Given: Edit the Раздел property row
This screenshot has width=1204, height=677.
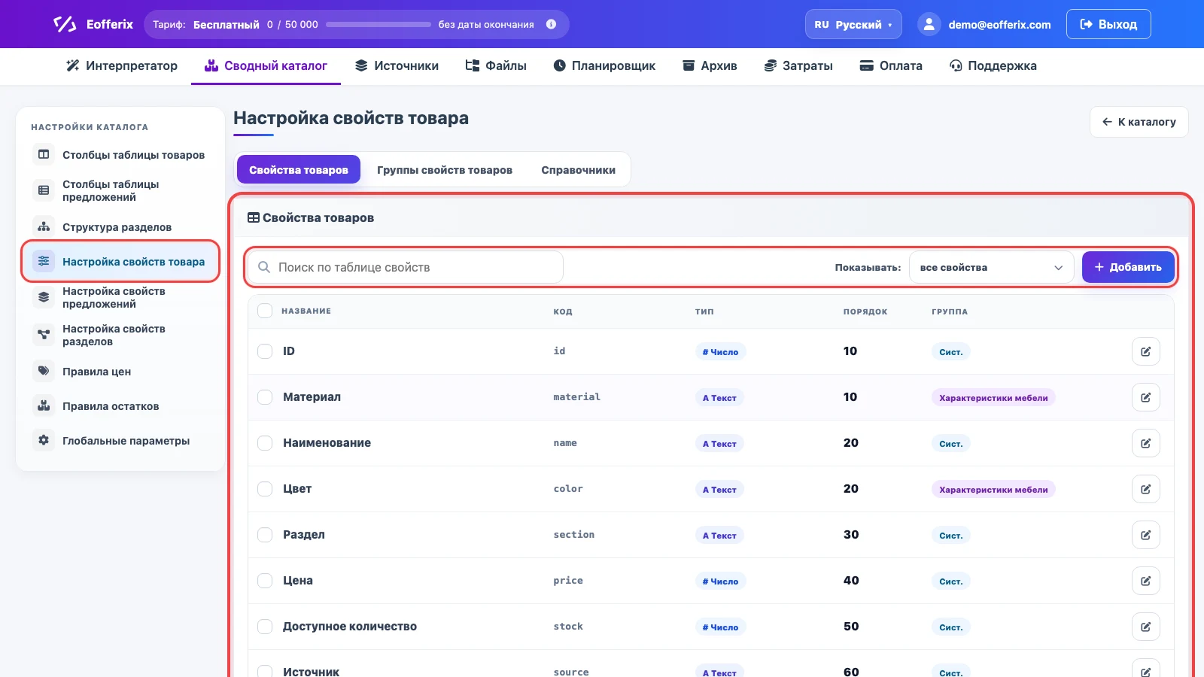Looking at the screenshot, I should [1145, 535].
